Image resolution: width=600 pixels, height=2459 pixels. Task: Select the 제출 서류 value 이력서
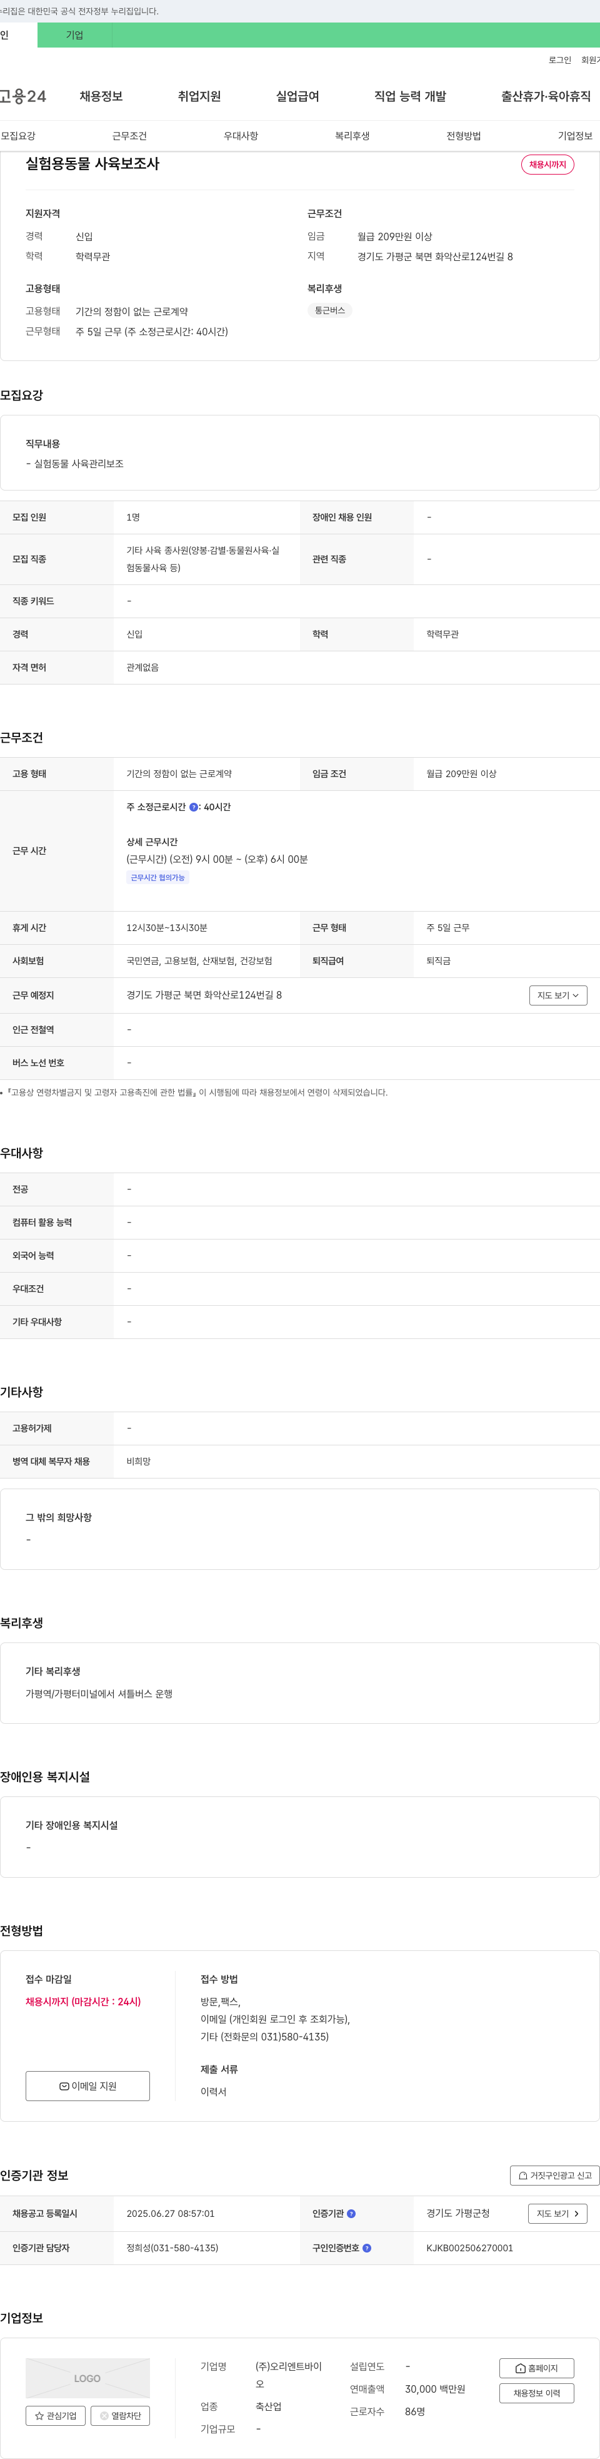pyautogui.click(x=214, y=2092)
